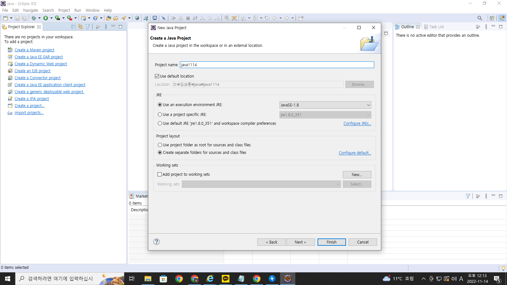Click the Cancel button in dialog
The height and width of the screenshot is (285, 507).
click(363, 242)
